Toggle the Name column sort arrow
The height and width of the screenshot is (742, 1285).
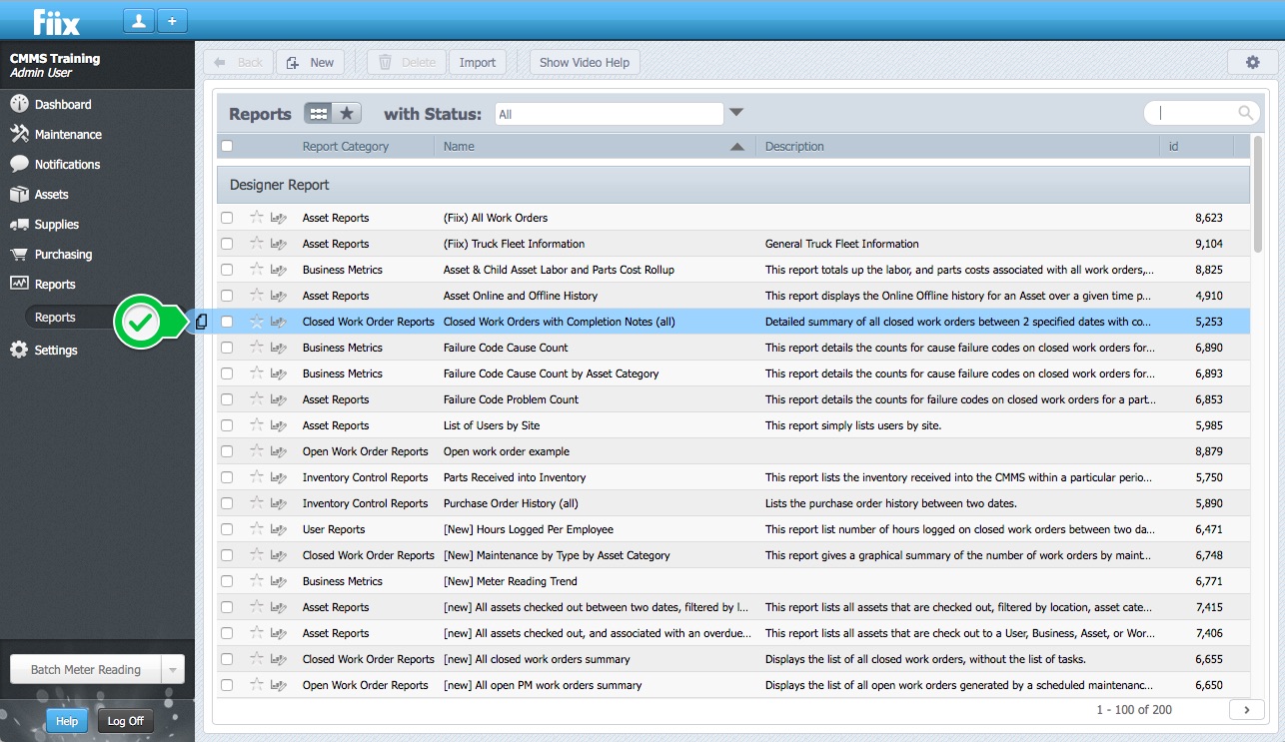[737, 147]
